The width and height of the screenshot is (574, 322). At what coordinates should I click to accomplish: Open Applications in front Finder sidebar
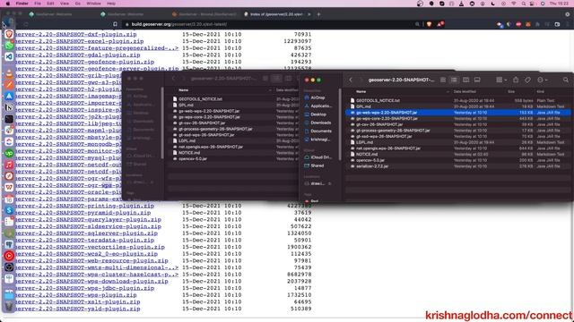(x=317, y=106)
